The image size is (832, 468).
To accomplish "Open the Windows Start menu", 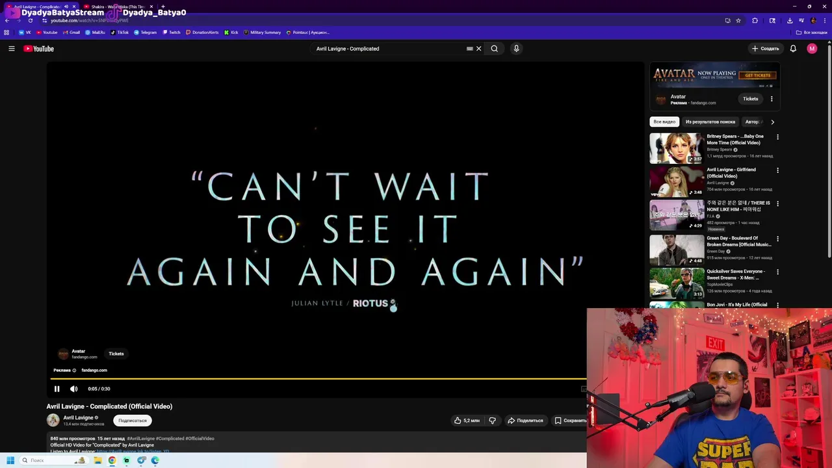I will (x=10, y=460).
